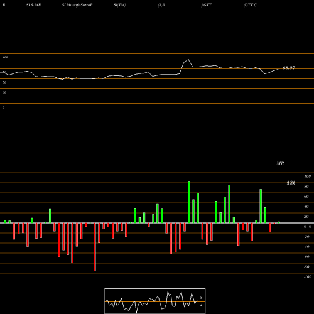Click the tallest green bar in the MR chart
Viewport: 314px width, 314px height.
(189, 202)
